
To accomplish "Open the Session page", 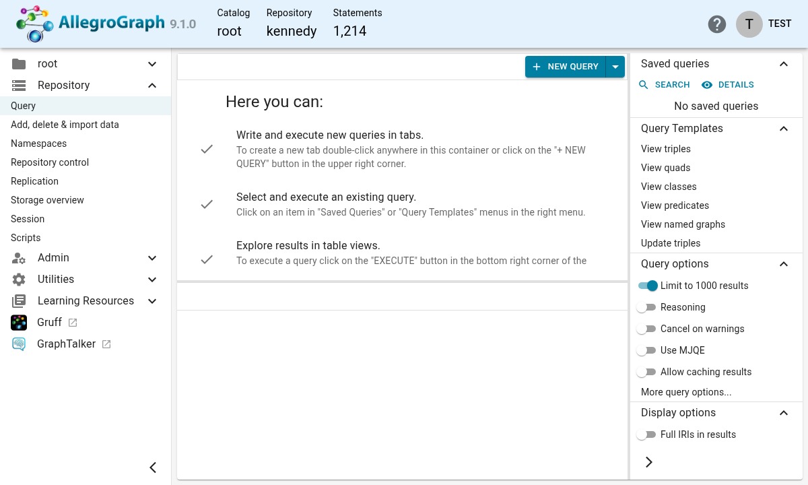I will tap(86, 219).
